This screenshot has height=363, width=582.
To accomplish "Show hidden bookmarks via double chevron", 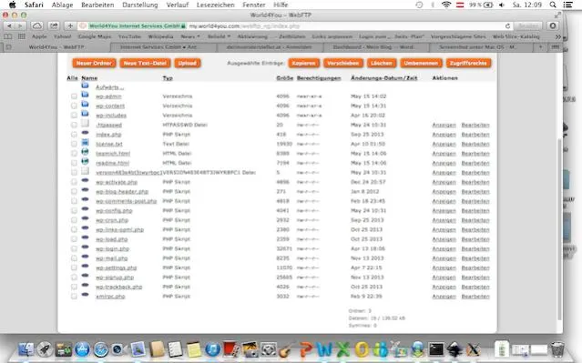I will click(558, 36).
